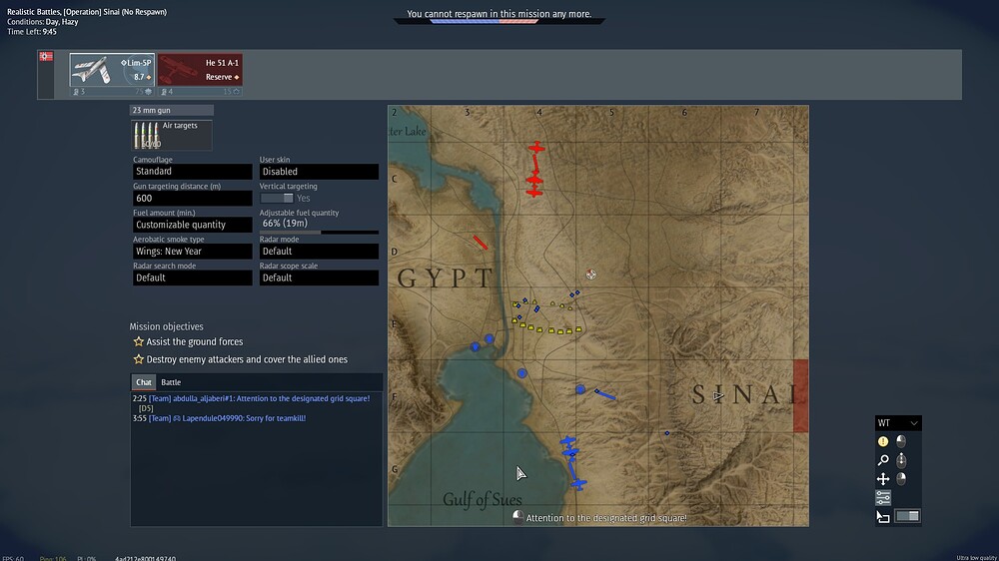Toggle the Vertical targeting switch
The image size is (999, 561).
click(x=277, y=198)
